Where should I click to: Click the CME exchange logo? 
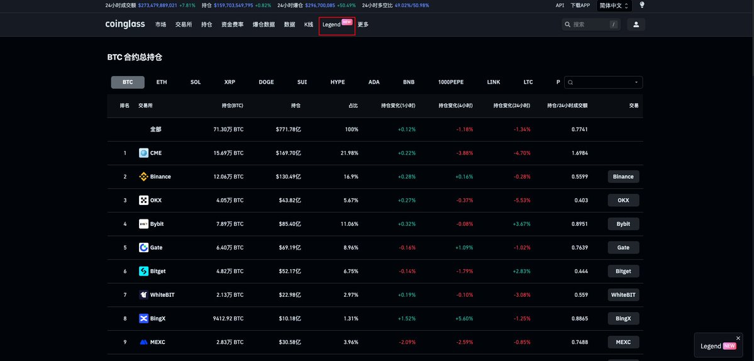pyautogui.click(x=144, y=153)
